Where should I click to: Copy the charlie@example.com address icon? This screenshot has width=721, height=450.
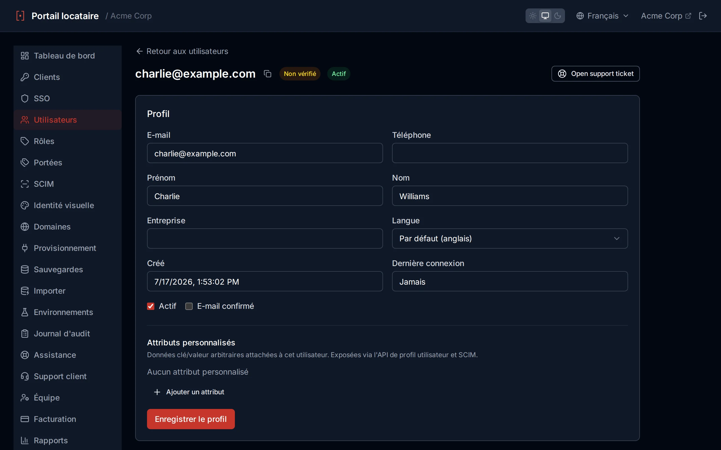268,73
